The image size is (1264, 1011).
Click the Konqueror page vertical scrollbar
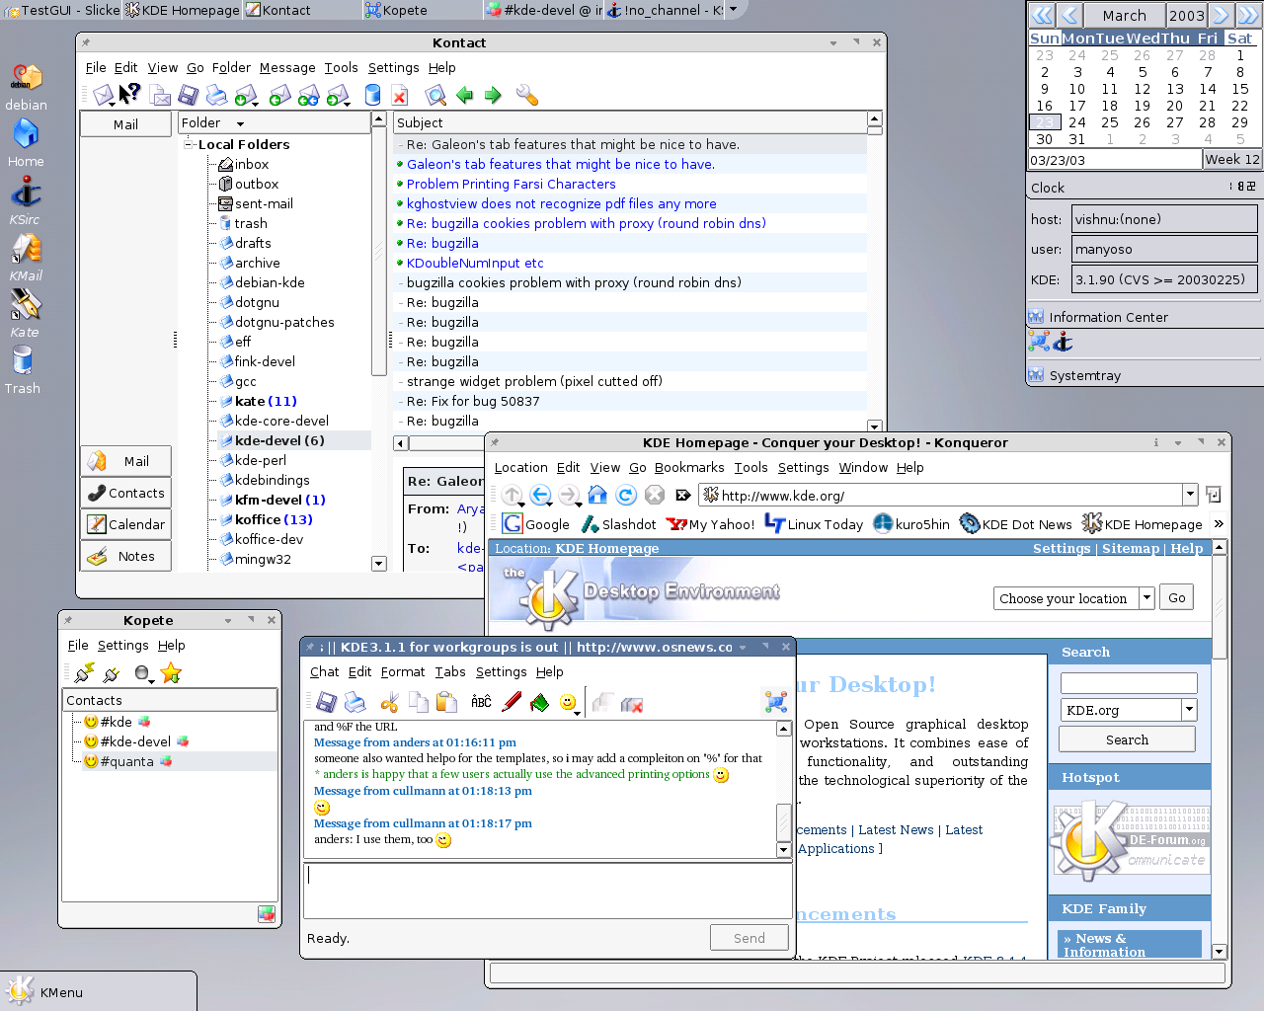click(x=1220, y=747)
